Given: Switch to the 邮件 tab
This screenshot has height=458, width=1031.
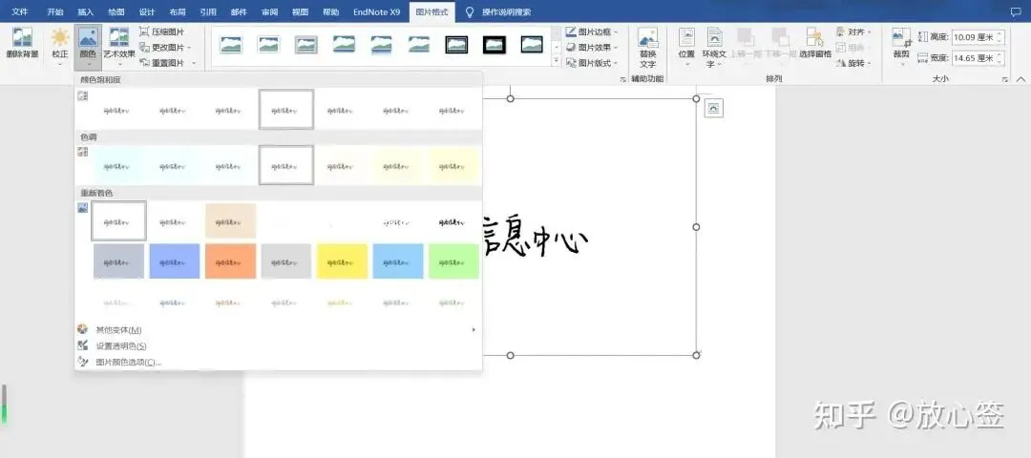Looking at the screenshot, I should point(240,11).
